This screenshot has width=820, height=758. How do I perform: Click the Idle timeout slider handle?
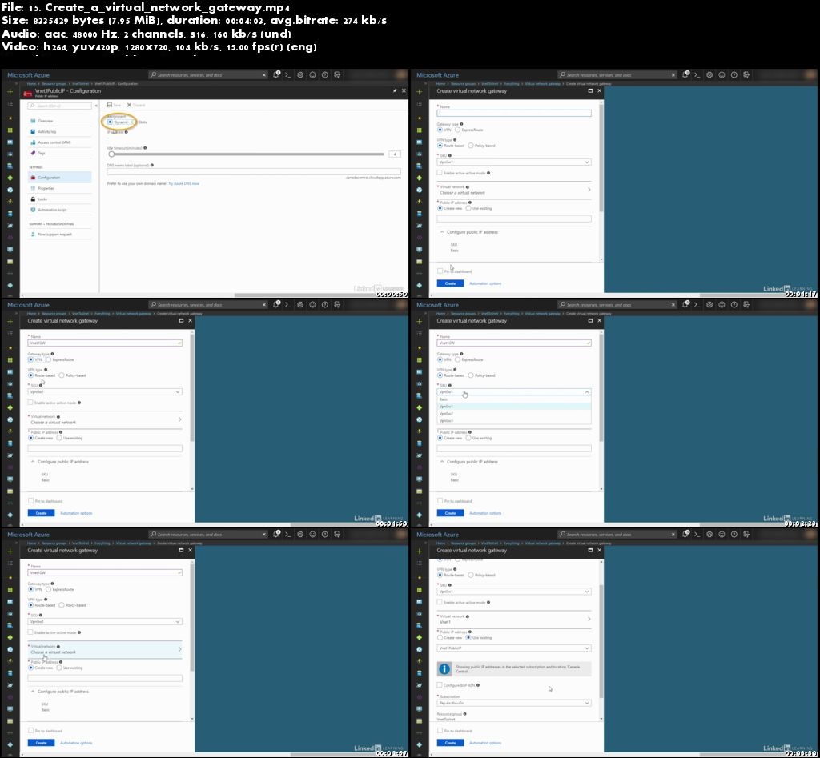tap(111, 154)
